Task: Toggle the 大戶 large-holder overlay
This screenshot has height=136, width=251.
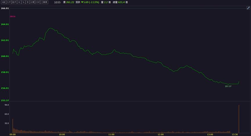Action: 9,2
